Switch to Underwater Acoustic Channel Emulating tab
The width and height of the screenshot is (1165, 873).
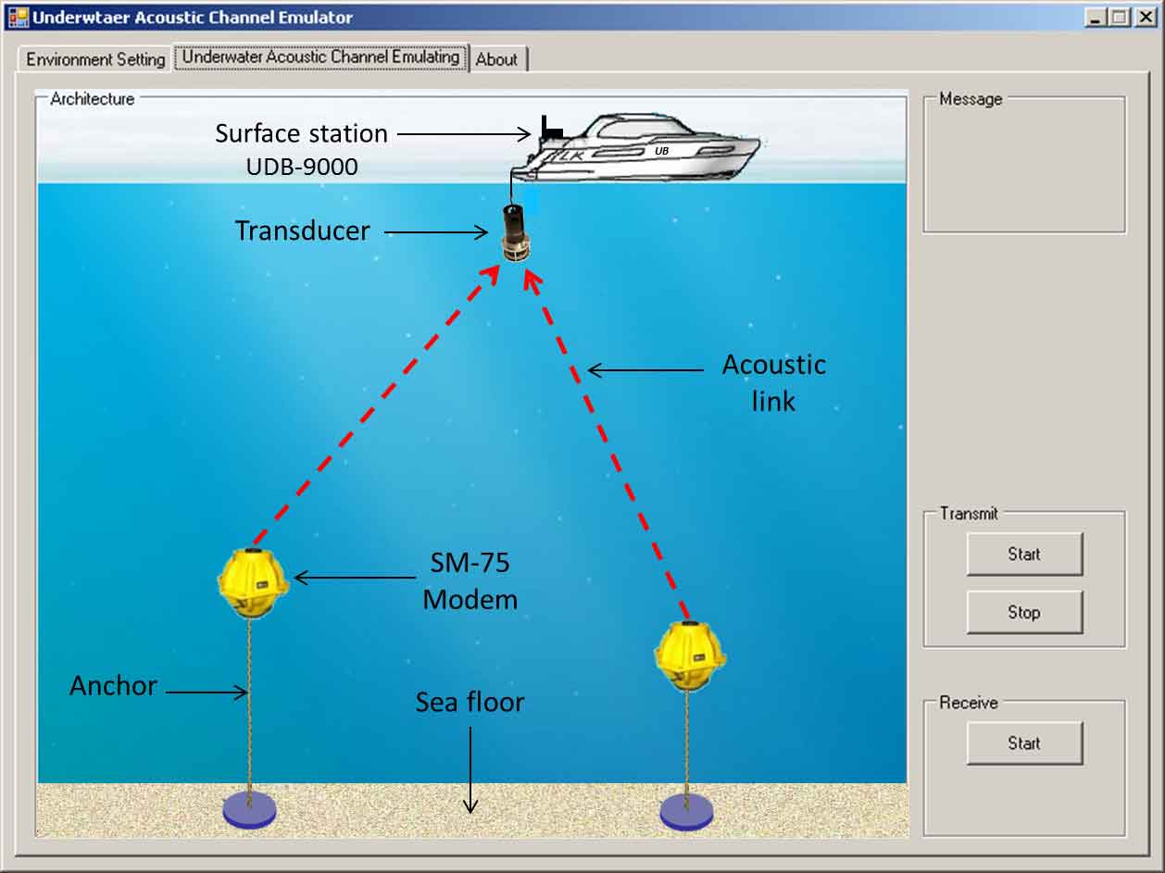point(320,57)
